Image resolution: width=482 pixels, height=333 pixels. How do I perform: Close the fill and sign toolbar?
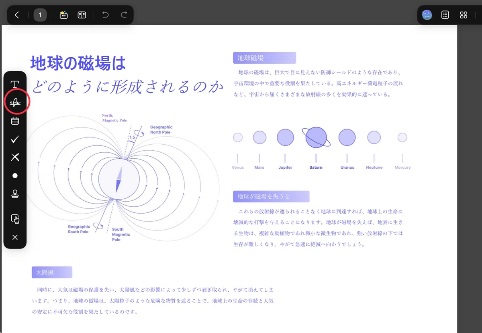(15, 238)
